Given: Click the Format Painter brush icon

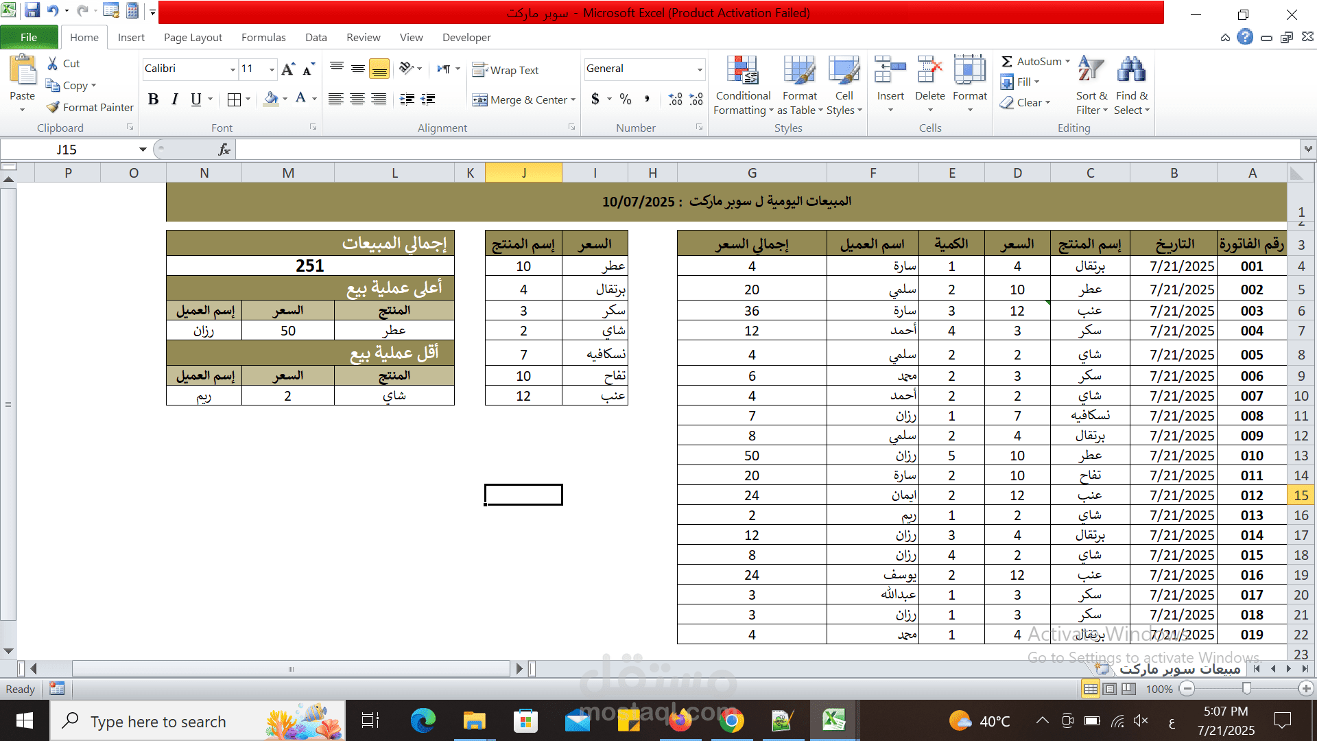Looking at the screenshot, I should [x=53, y=107].
